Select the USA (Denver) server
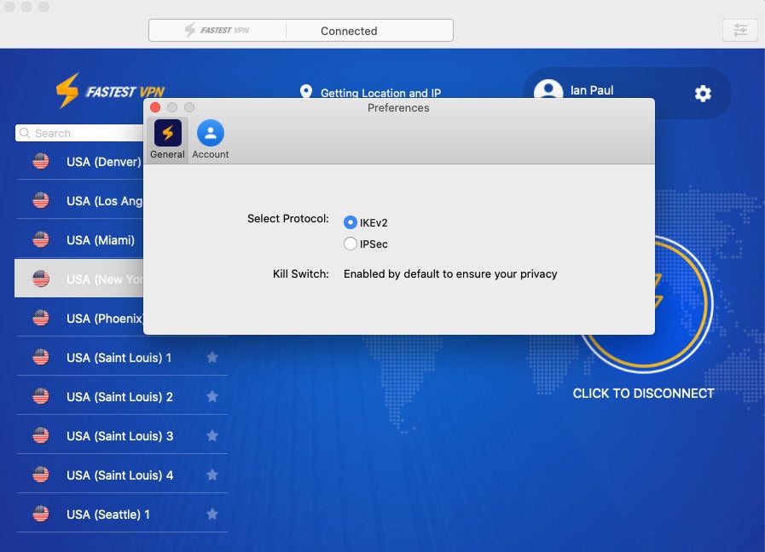This screenshot has height=552, width=765. 80,162
